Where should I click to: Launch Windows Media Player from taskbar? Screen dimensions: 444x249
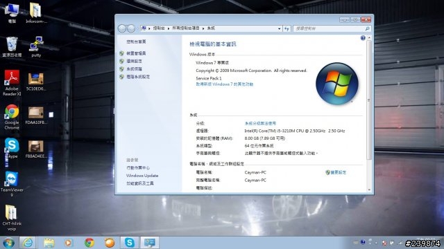[x=69, y=243]
